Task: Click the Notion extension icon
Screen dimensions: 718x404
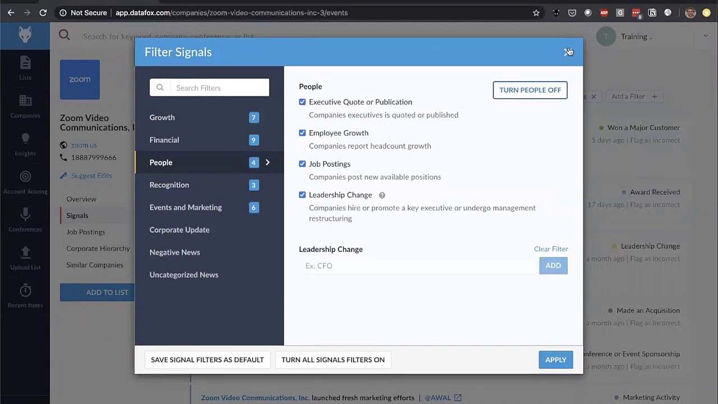Action: (x=652, y=12)
